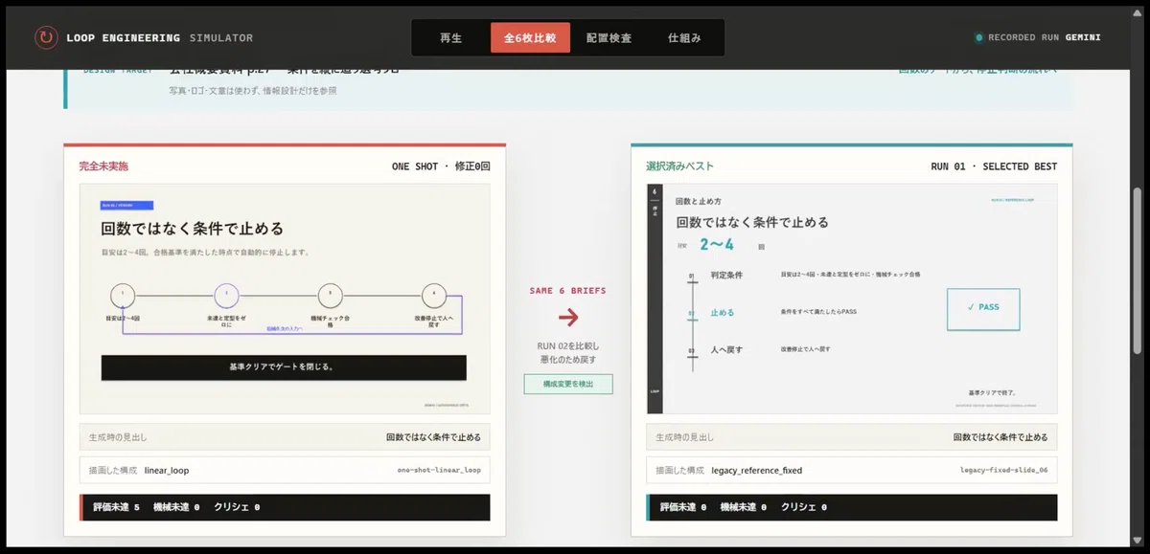Open the selected best slide thumbnail
1150x554 pixels.
[x=852, y=298]
